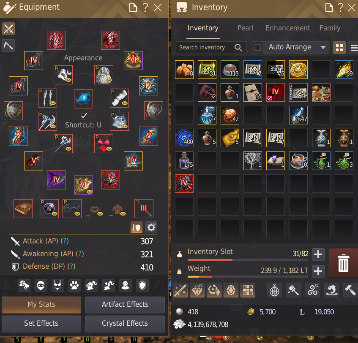Open the equipment settings gear icon
The height and width of the screenshot is (343, 358).
click(x=151, y=227)
